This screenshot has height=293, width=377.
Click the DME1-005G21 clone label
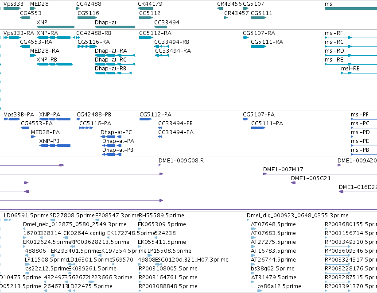(x=311, y=178)
